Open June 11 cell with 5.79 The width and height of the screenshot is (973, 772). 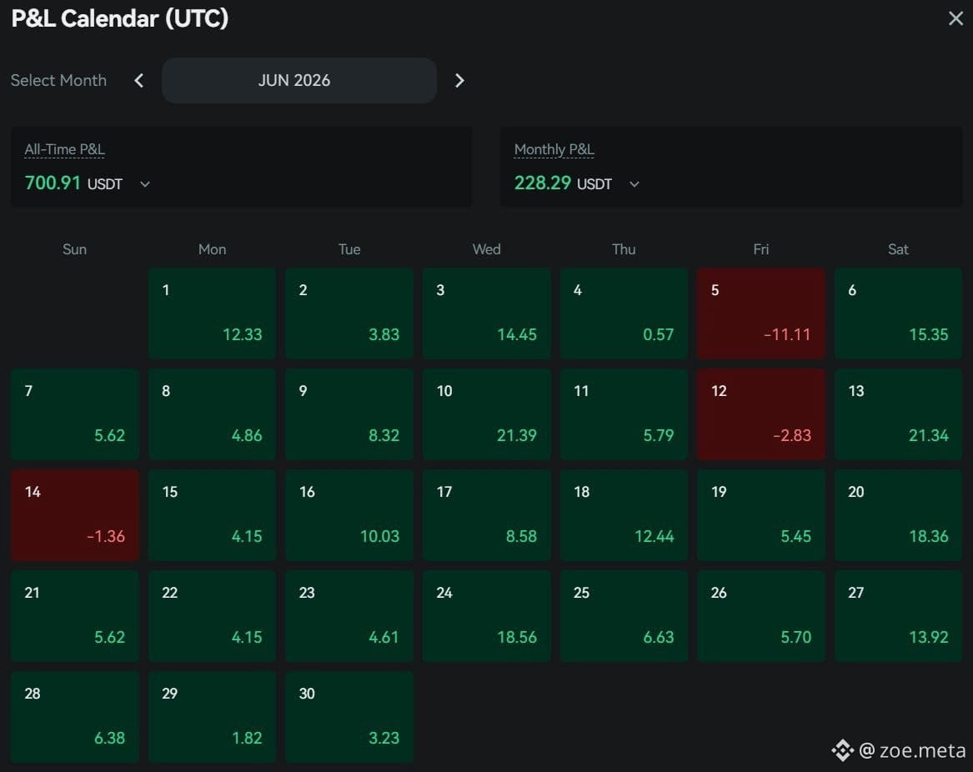pos(624,414)
